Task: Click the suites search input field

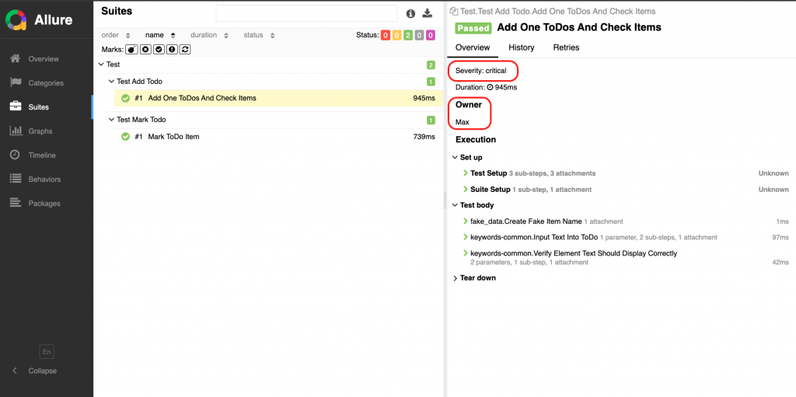Action: click(306, 13)
